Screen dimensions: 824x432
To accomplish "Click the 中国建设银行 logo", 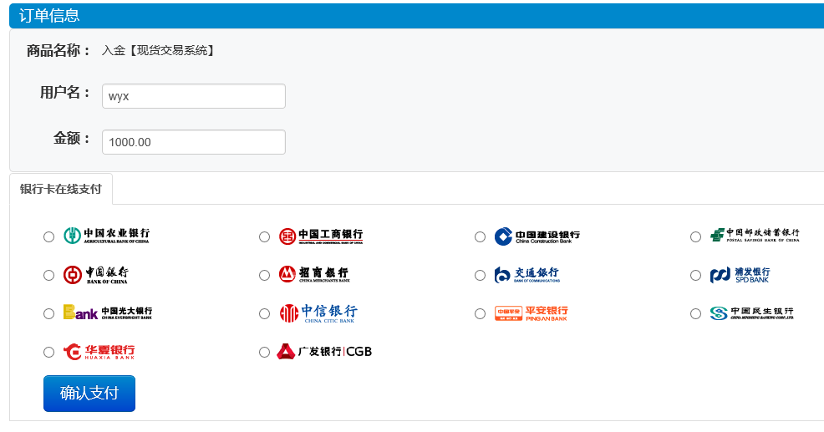I will click(x=537, y=236).
